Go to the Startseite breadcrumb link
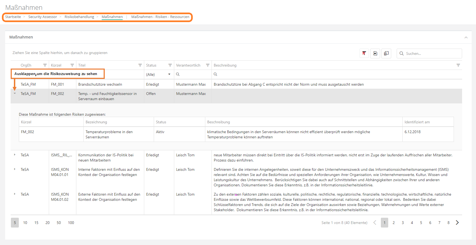Viewport: 476px width, 245px height. (x=13, y=17)
